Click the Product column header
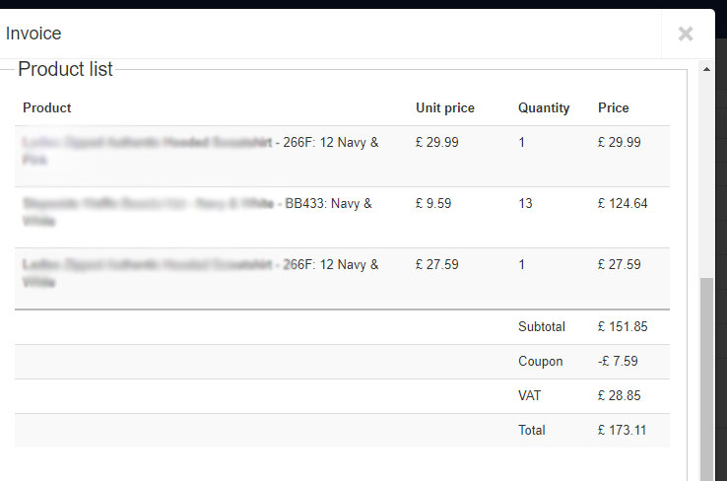Image resolution: width=727 pixels, height=481 pixels. pos(47,108)
